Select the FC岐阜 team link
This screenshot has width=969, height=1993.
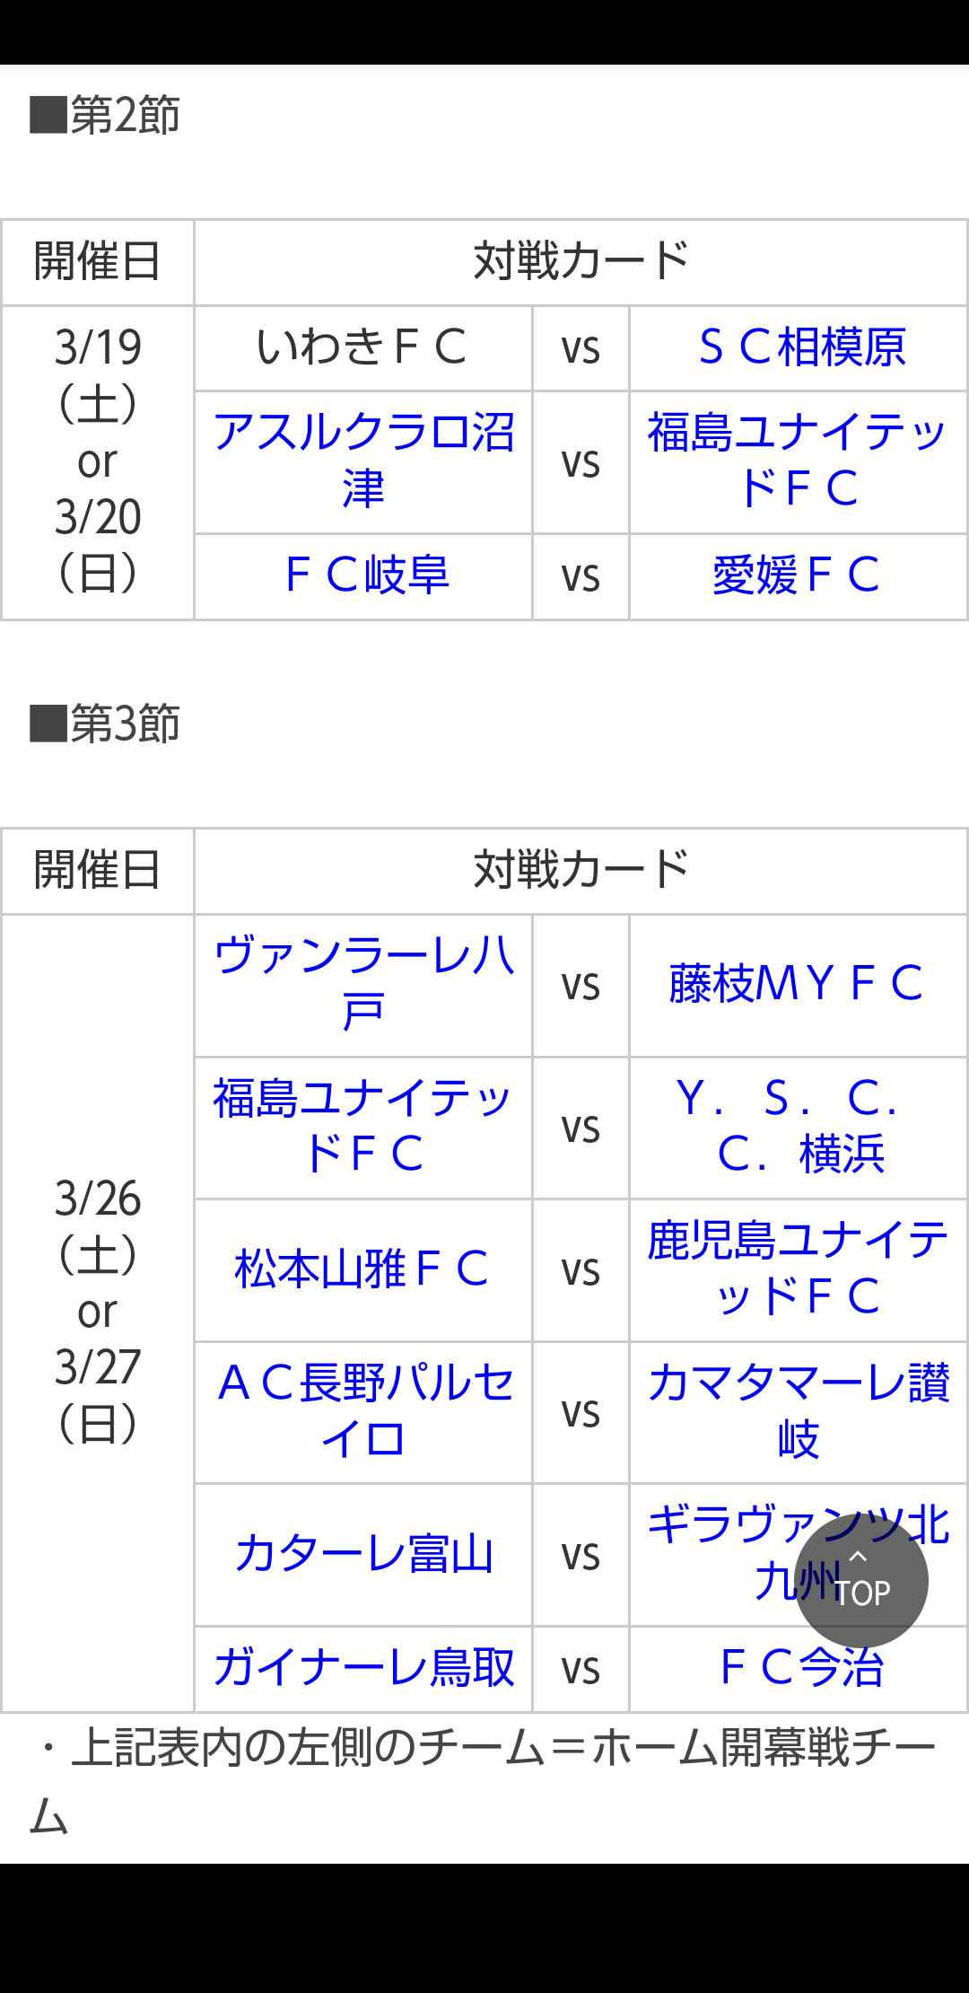pos(366,575)
